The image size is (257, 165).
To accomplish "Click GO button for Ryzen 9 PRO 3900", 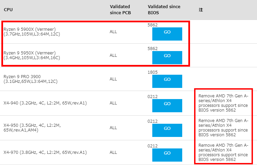I will (167, 81).
